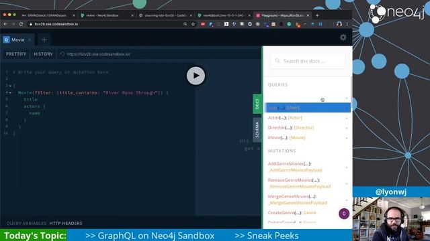
Task: Open the Chrome profile avatar
Action: pyautogui.click(x=339, y=24)
